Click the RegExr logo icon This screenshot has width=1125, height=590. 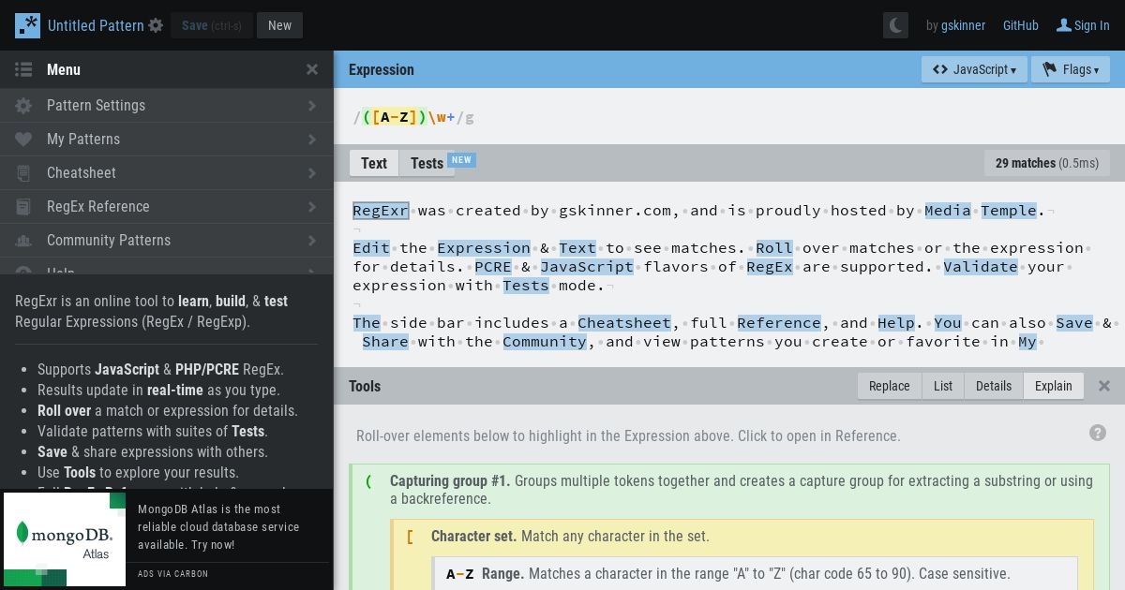[x=27, y=25]
